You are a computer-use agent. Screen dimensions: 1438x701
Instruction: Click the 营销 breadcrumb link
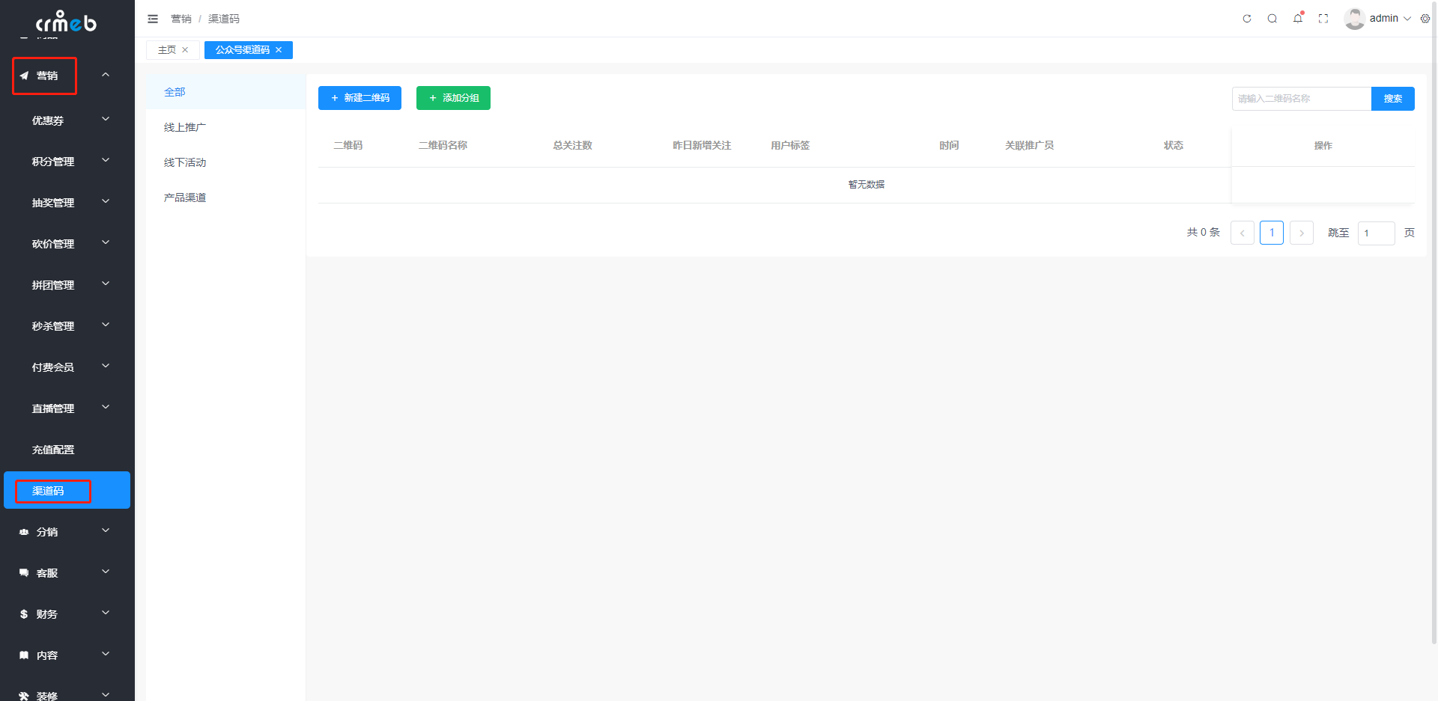pos(181,19)
